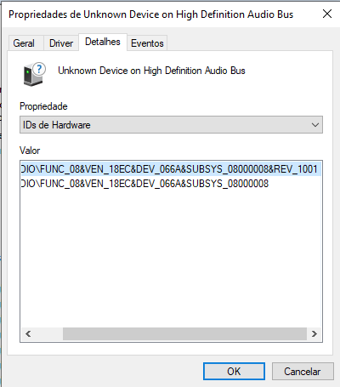This screenshot has height=387, width=340.
Task: Open the Driver tab
Action: (61, 43)
